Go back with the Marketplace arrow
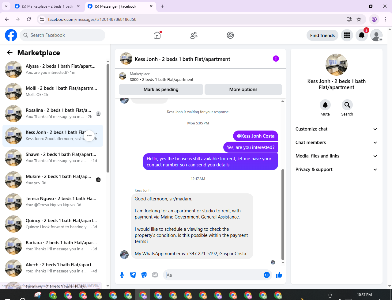This screenshot has height=300, width=392. 10,52
